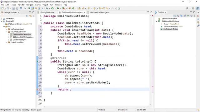Click the error mark in overview ruler
Viewport: 200px width, 112px height.
[152, 86]
